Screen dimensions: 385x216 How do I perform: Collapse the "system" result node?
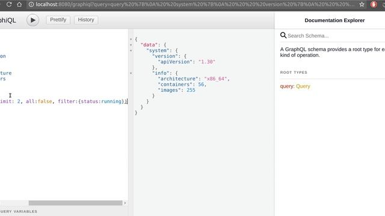tap(131, 50)
